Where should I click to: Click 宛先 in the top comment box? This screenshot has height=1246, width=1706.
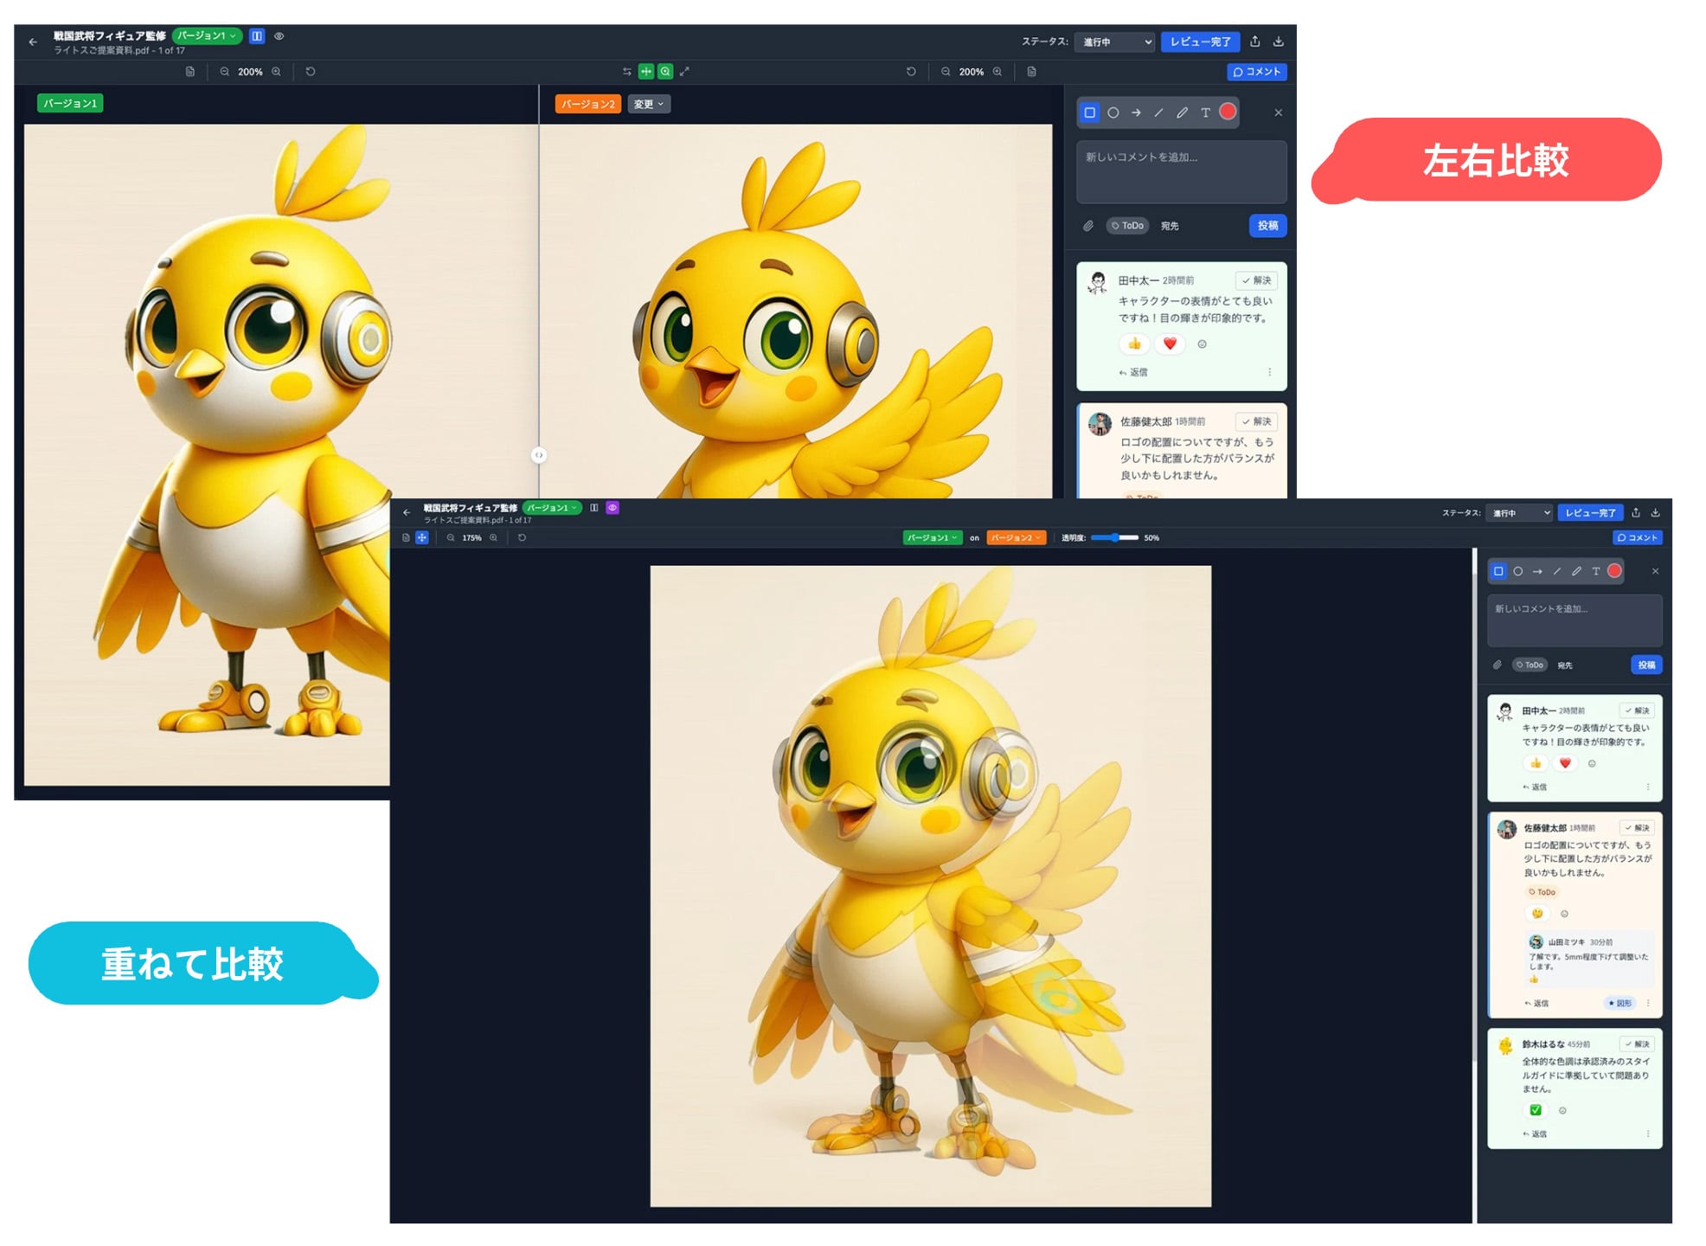click(1170, 226)
